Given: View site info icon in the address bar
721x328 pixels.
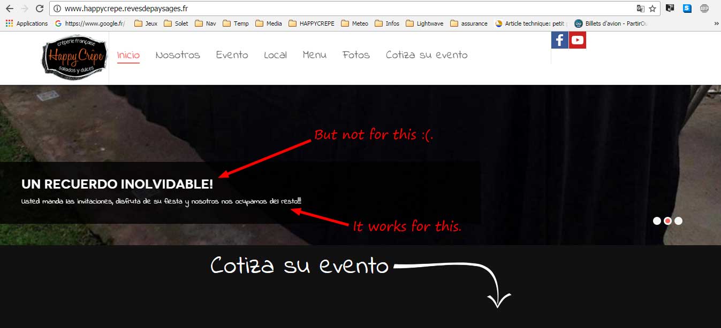Looking at the screenshot, I should [57, 9].
